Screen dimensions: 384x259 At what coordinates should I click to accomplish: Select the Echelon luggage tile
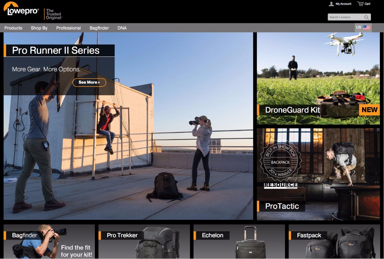239,241
